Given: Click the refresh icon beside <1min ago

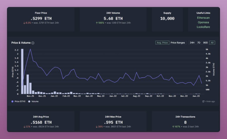Looking at the screenshot, I should pos(203,101).
